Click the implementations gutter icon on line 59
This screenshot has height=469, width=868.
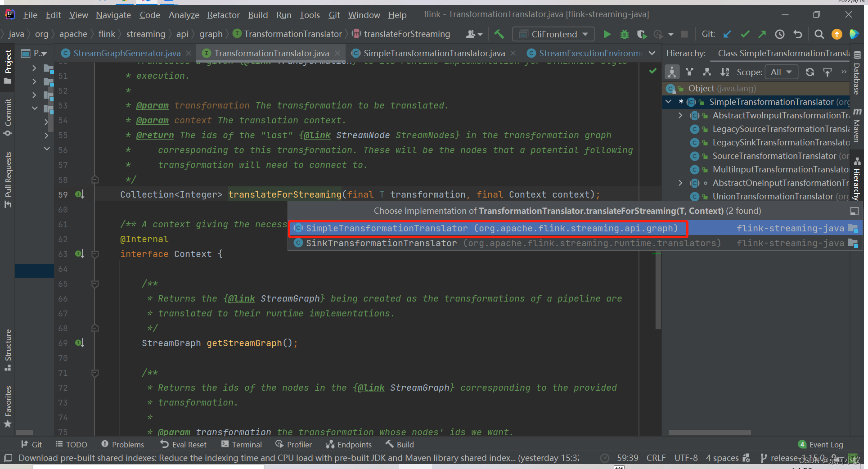[79, 194]
